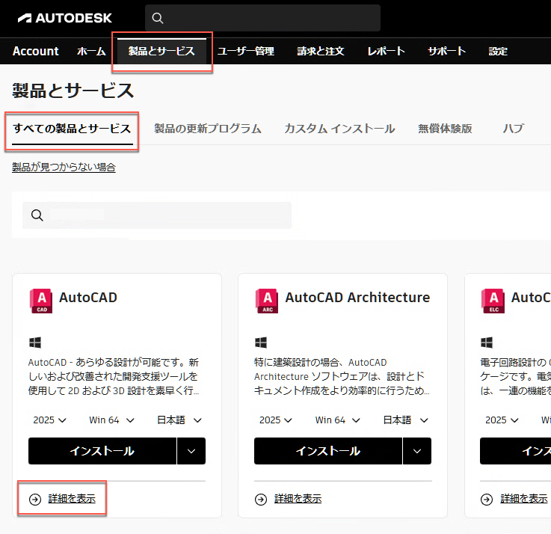
Task: Open 詳細を表示 link for AutoCAD Architecture
Action: pos(298,499)
